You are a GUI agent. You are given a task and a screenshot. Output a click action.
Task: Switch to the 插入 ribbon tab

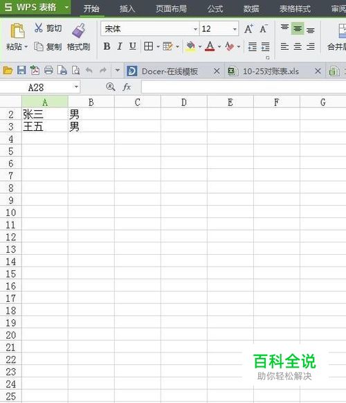(127, 9)
